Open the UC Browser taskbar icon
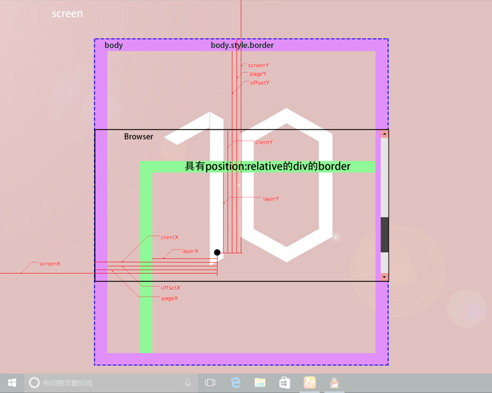Viewport: 492px width, 393px height. [309, 383]
